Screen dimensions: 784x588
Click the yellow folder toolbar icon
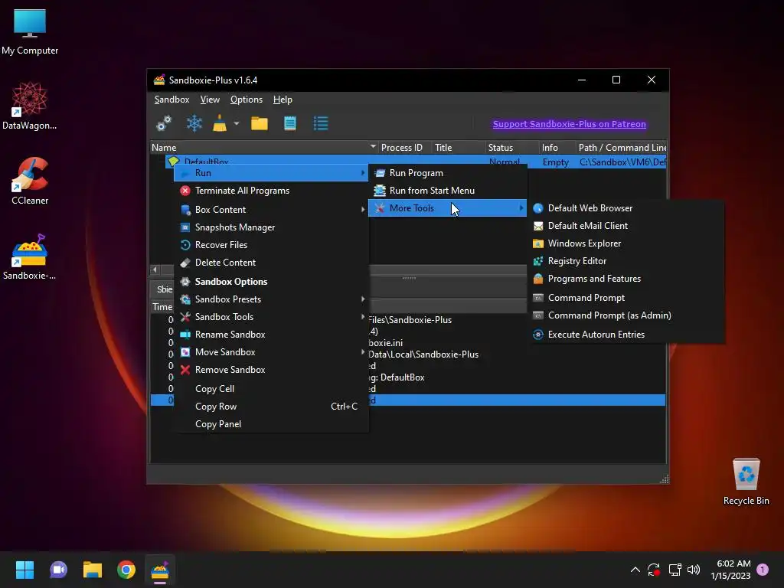pyautogui.click(x=260, y=123)
